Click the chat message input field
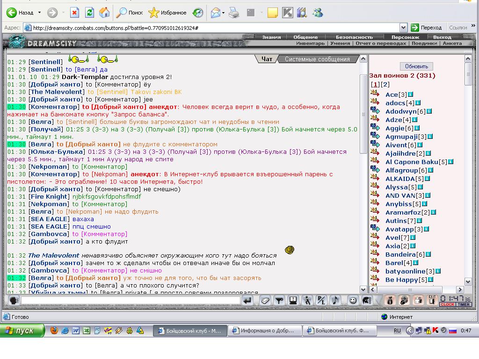Image resolution: width=479 pixels, height=359 pixels. click(131, 301)
